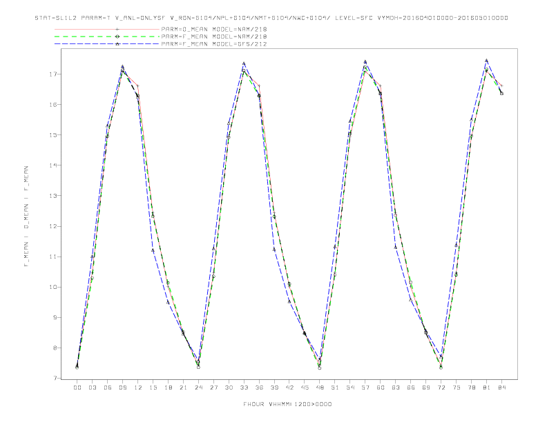Click x-axis tick label 36
Viewport: 547px width, 422px height.
click(259, 388)
